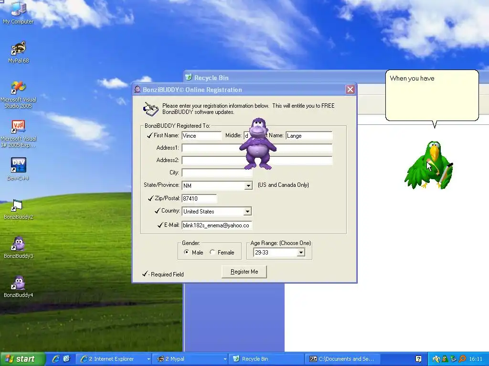
Task: Select BonziBuddy3 desktop icon
Action: [19, 247]
